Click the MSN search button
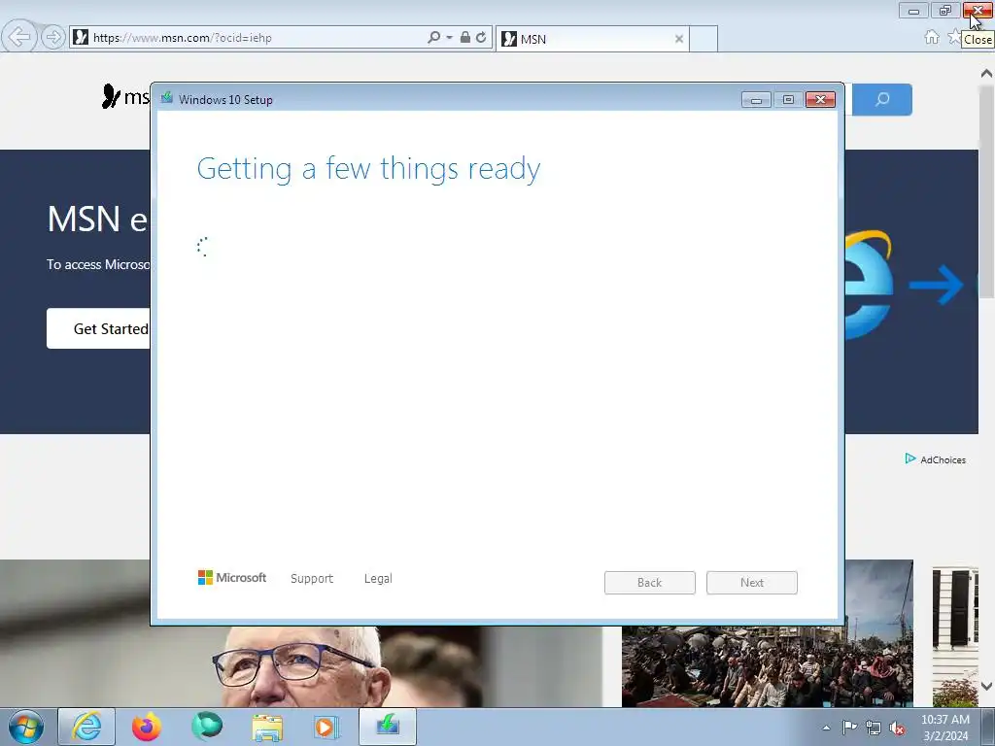This screenshot has height=746, width=995. [882, 100]
